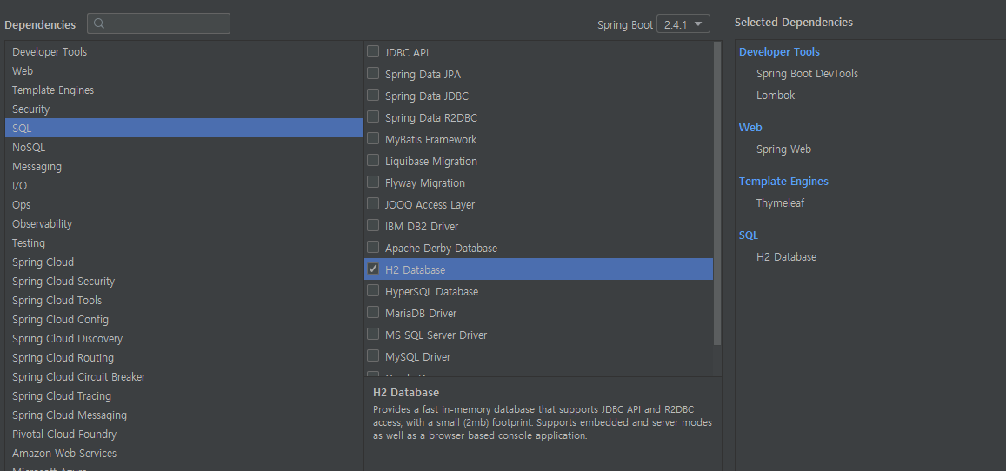Open Spring Cloud Security category
The height and width of the screenshot is (471, 1006).
click(184, 281)
